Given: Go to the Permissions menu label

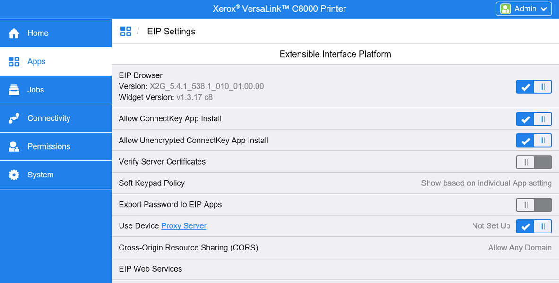Looking at the screenshot, I should coord(49,146).
